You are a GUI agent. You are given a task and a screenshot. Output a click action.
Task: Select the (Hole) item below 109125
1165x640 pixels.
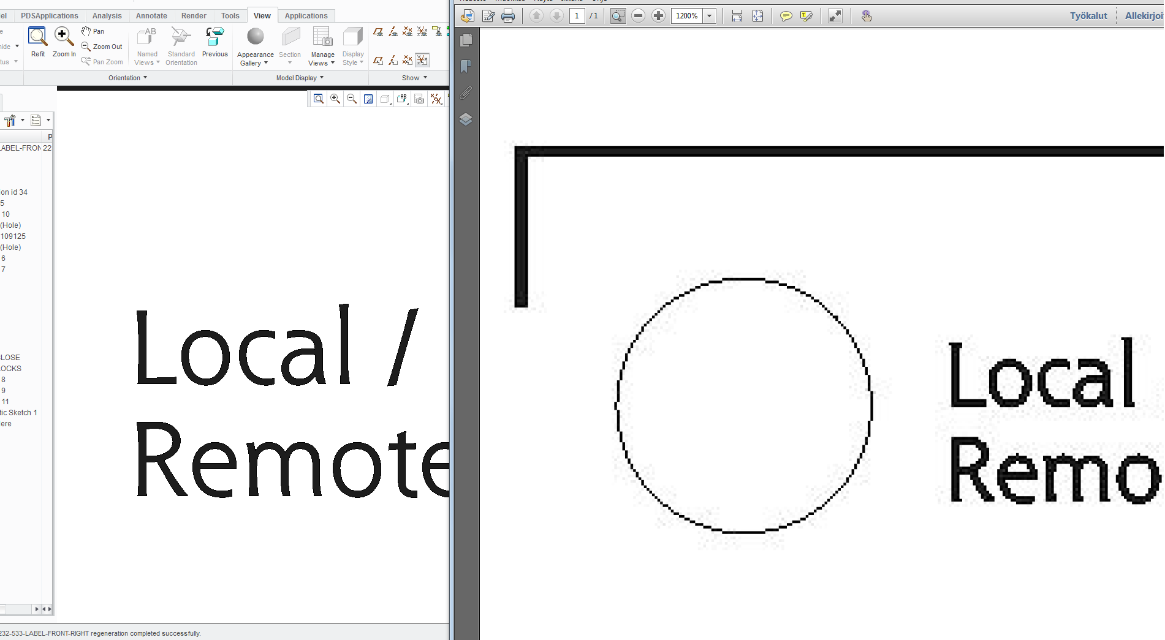click(10, 247)
